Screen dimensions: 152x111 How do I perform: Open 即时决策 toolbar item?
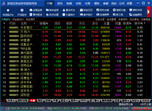pyautogui.click(x=103, y=10)
